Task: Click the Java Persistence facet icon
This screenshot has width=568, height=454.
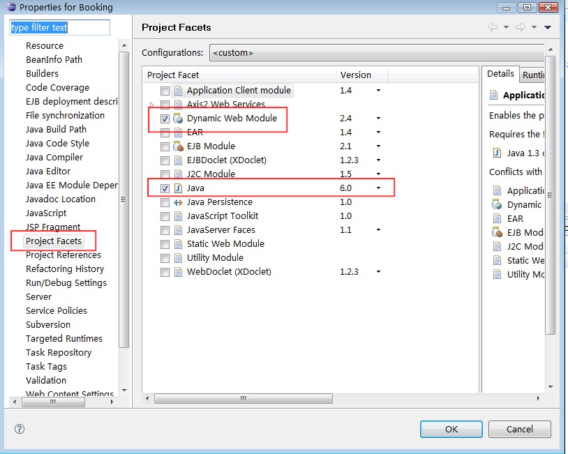Action: coord(178,202)
